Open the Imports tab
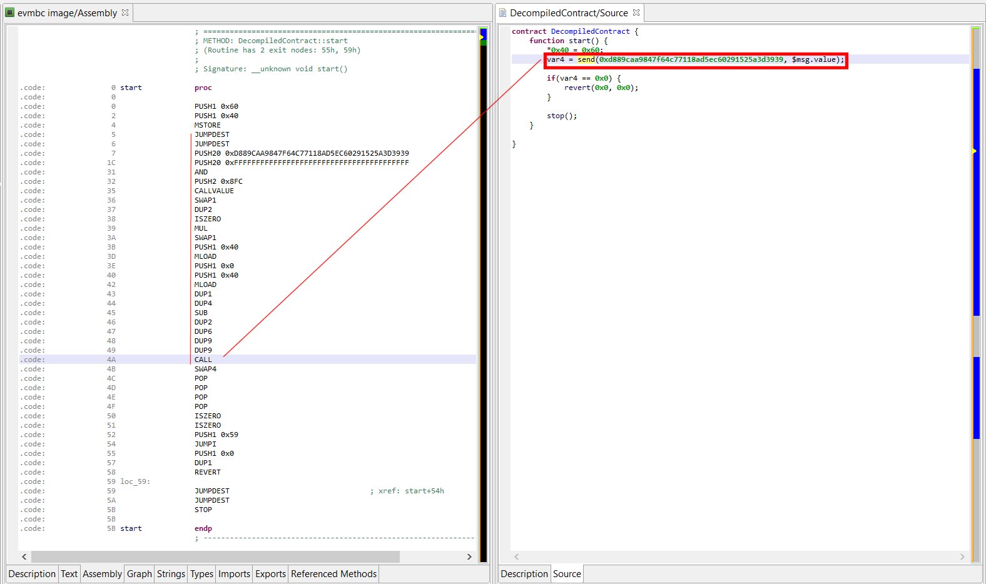This screenshot has width=986, height=584. [234, 574]
